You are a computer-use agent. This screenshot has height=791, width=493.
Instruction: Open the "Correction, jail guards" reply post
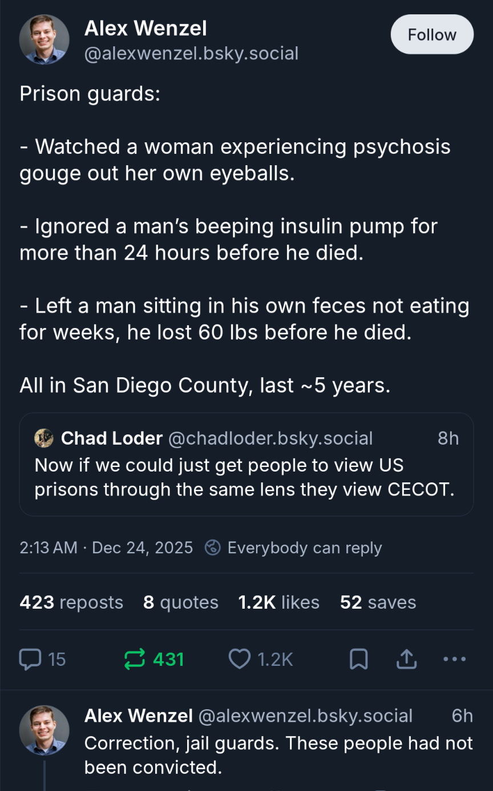click(278, 754)
